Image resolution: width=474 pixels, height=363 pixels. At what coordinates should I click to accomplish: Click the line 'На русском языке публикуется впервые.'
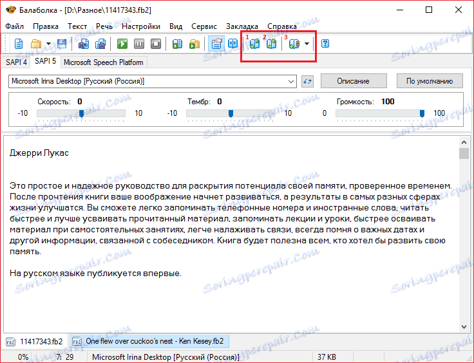(x=95, y=274)
